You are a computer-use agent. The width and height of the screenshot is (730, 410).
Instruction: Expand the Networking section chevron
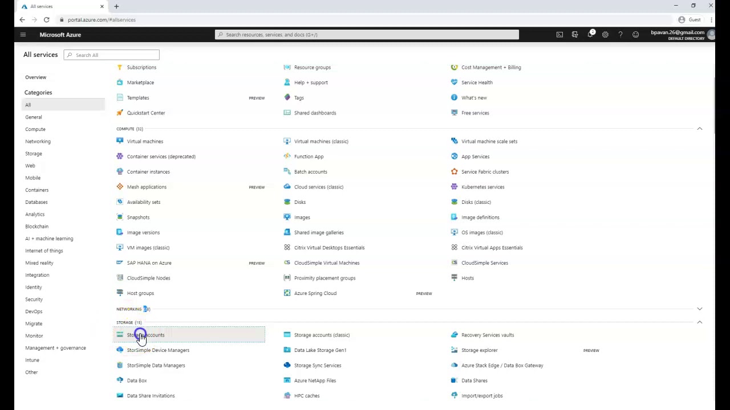(700, 309)
